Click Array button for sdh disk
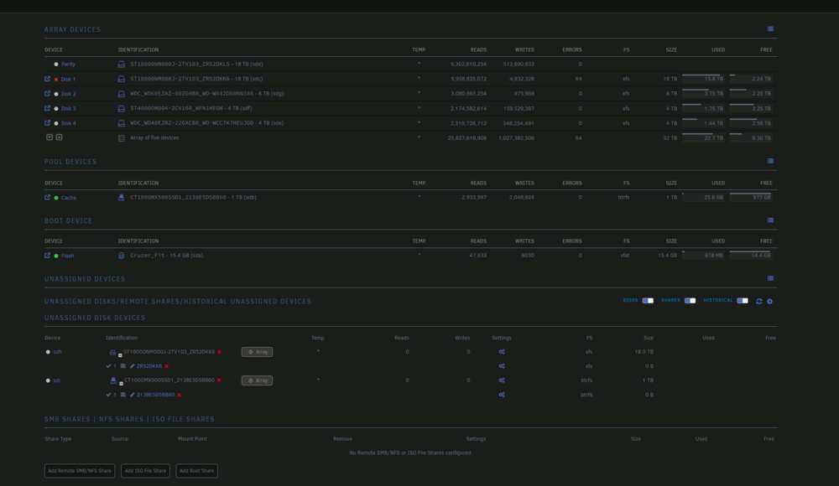The image size is (839, 486). point(257,352)
